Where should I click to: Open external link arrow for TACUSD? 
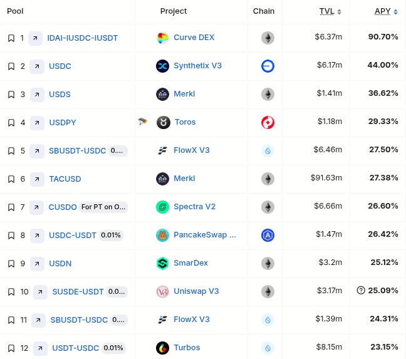(x=37, y=179)
